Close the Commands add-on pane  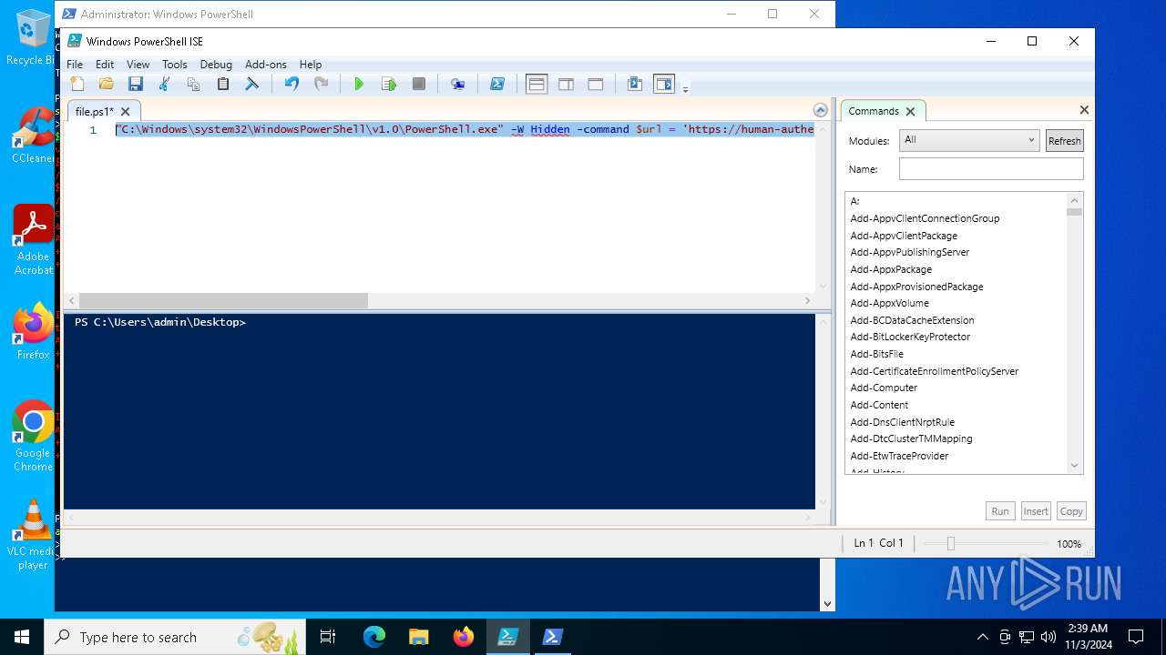tap(1084, 110)
